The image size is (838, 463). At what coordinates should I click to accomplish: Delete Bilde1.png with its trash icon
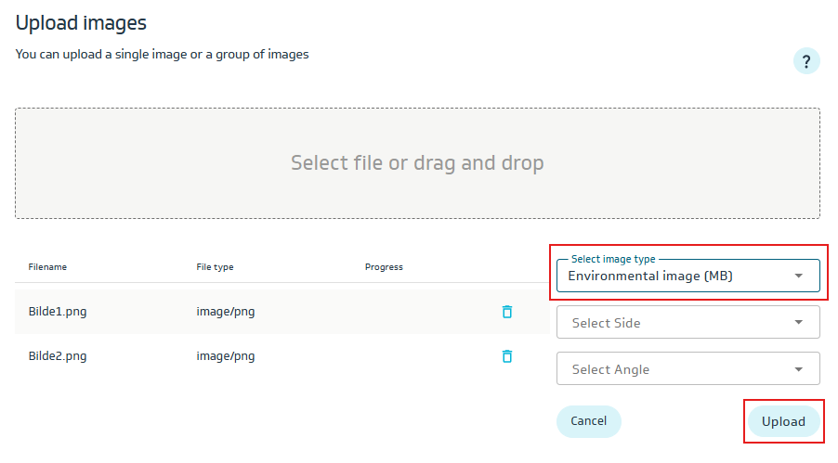click(x=507, y=312)
